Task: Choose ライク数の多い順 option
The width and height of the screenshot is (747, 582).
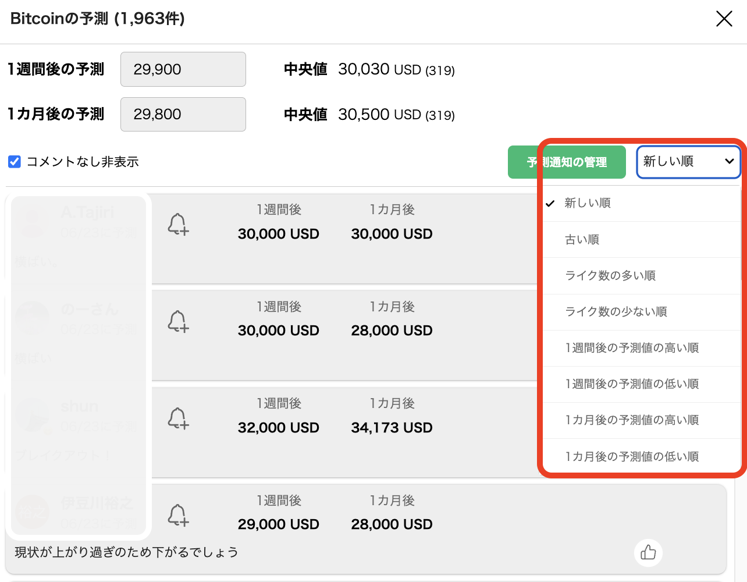Action: pos(642,276)
